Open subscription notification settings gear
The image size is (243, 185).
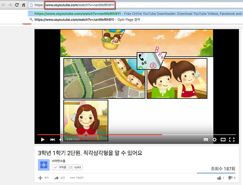71,167
